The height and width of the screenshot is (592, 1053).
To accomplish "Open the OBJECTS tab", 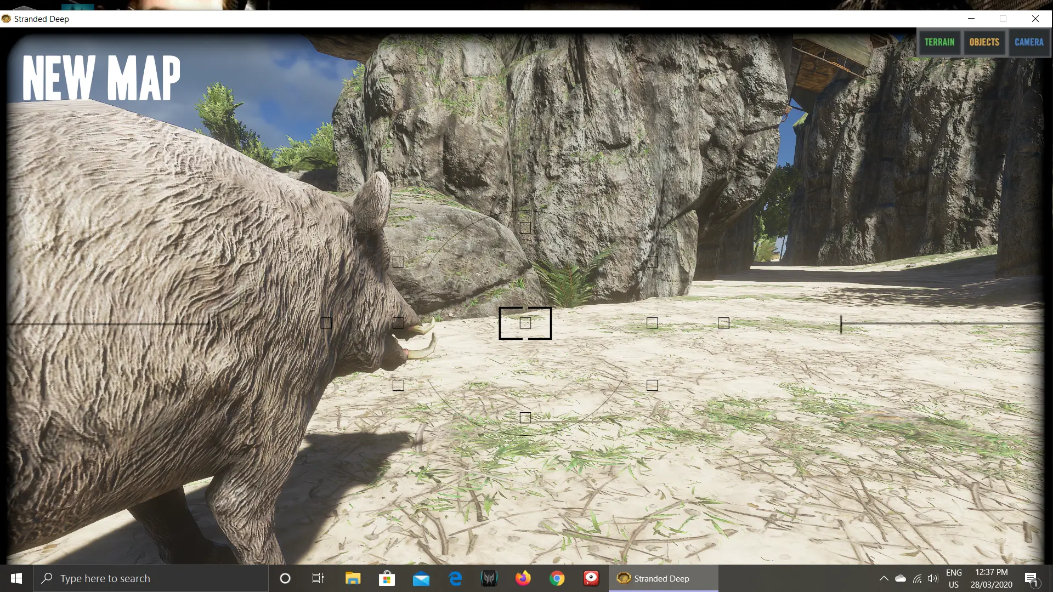I will click(x=984, y=42).
